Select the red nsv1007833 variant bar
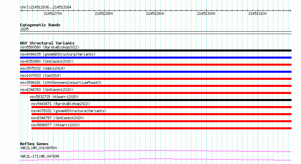The image size is (301, 164). pos(156,79)
